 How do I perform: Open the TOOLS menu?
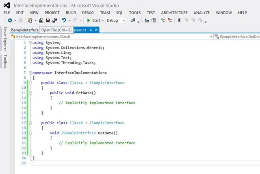click(x=135, y=13)
